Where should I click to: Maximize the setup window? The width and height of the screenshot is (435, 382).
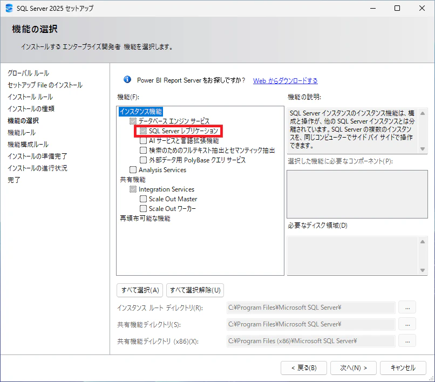(397, 8)
